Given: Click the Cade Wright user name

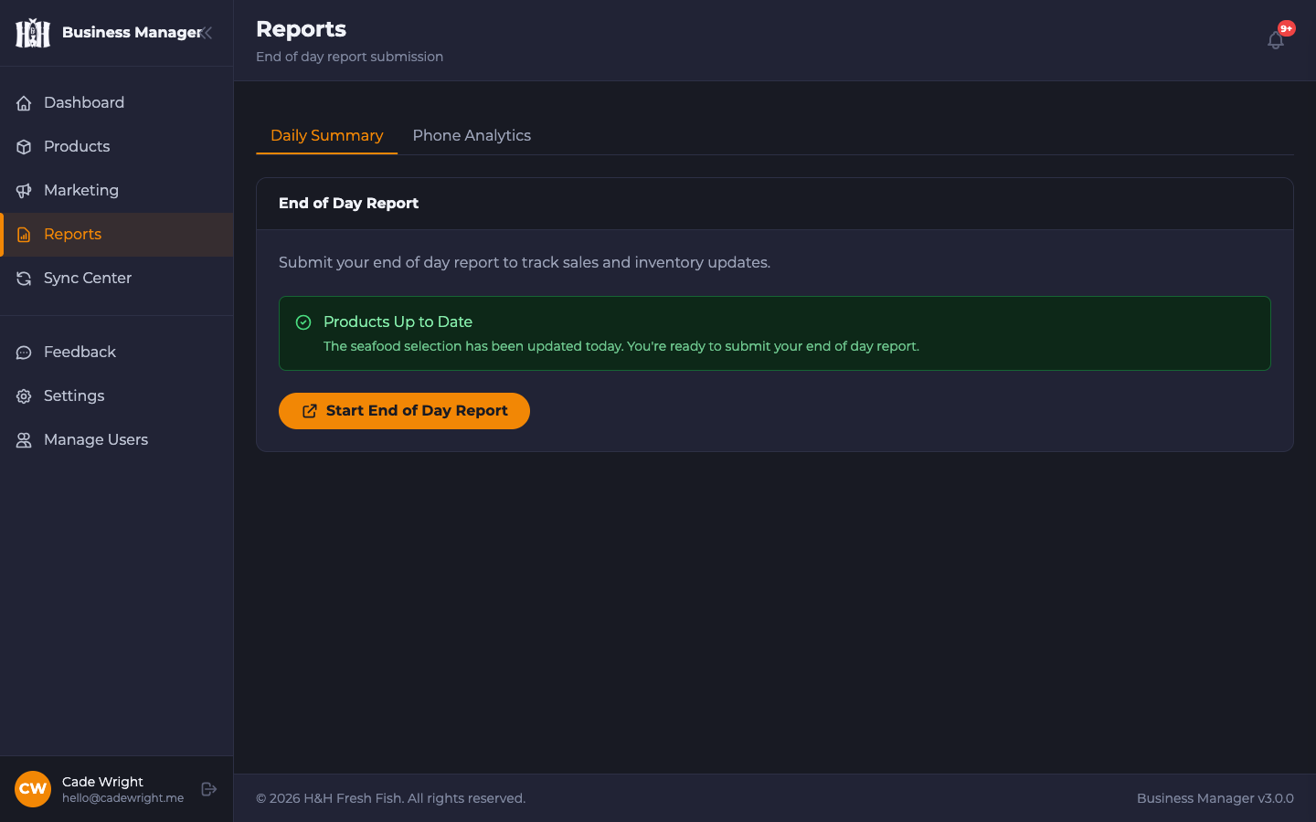Looking at the screenshot, I should [102, 782].
